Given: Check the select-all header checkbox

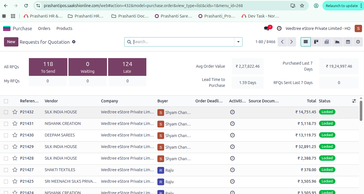Looking at the screenshot, I should coord(6,101).
